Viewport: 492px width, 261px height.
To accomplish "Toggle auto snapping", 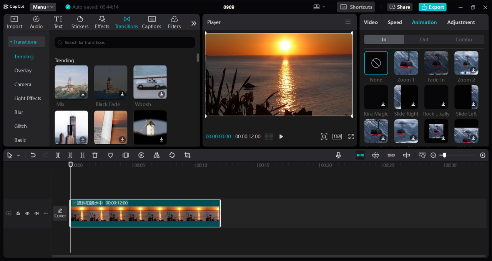I will pyautogui.click(x=376, y=155).
